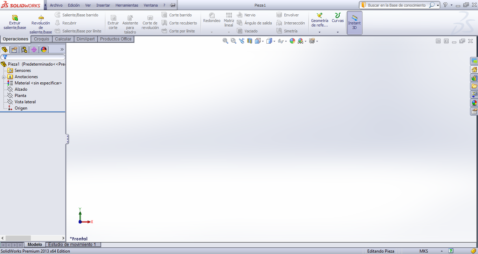
Task: Open Ver menu
Action: 88,5
